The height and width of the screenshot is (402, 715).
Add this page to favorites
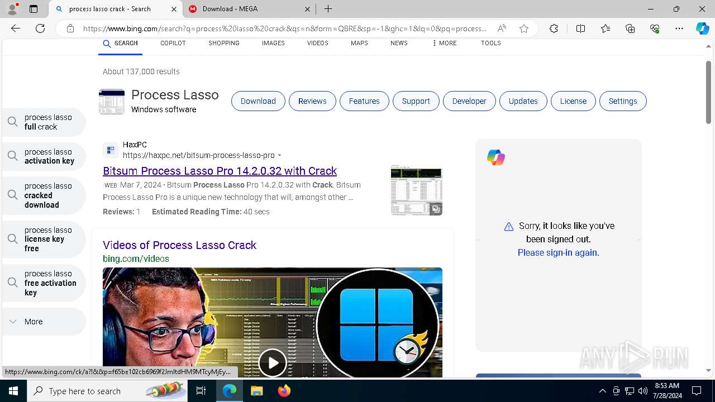point(524,28)
